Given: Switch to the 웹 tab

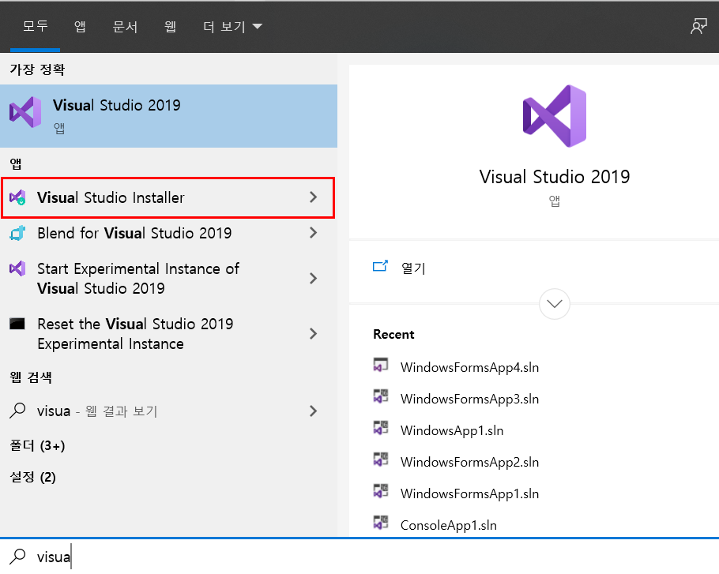Looking at the screenshot, I should point(171,27).
